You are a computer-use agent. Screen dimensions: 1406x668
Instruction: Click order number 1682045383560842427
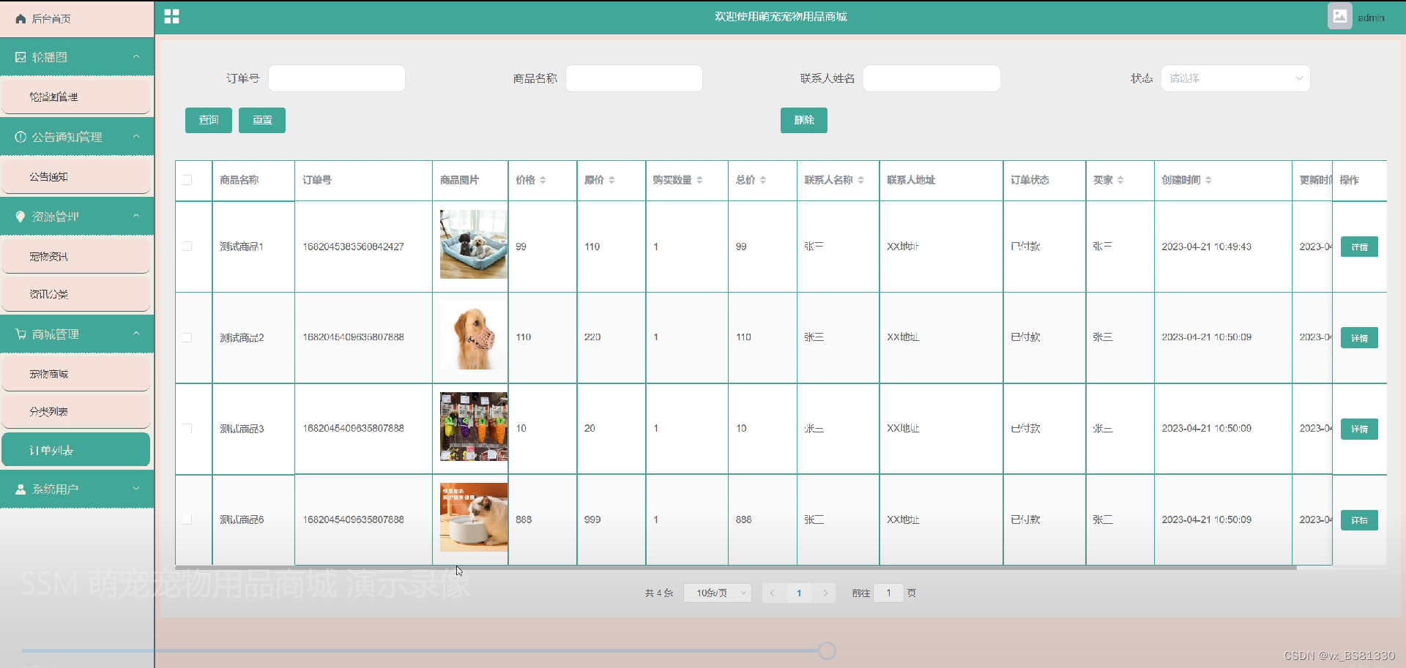(x=353, y=247)
